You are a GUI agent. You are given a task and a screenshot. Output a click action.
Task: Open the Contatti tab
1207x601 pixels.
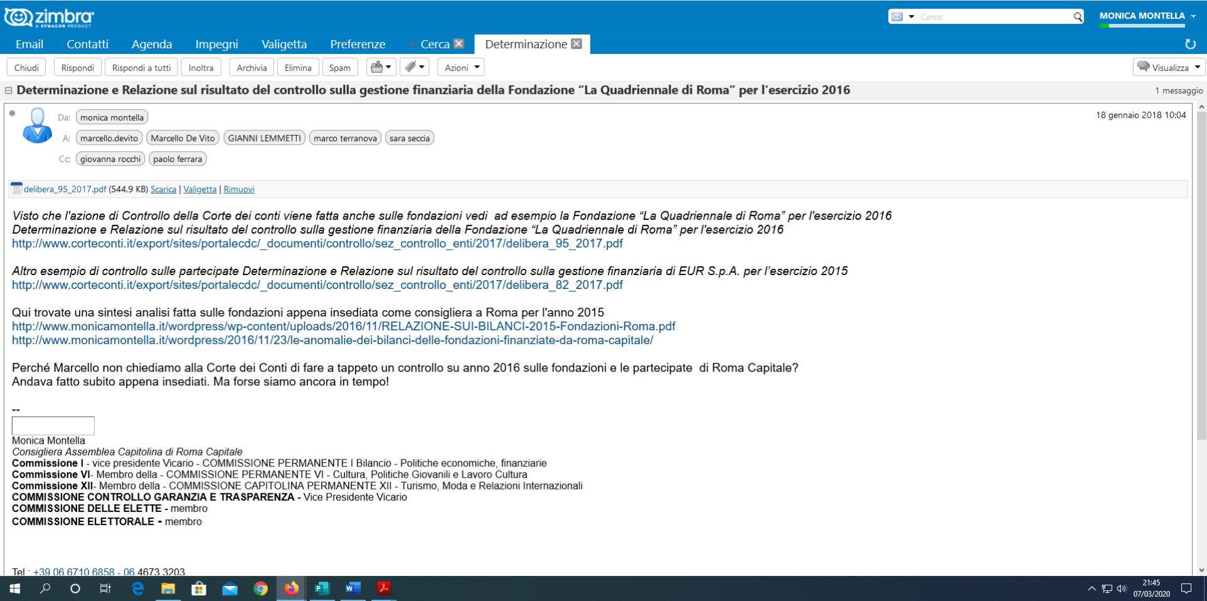click(x=87, y=44)
